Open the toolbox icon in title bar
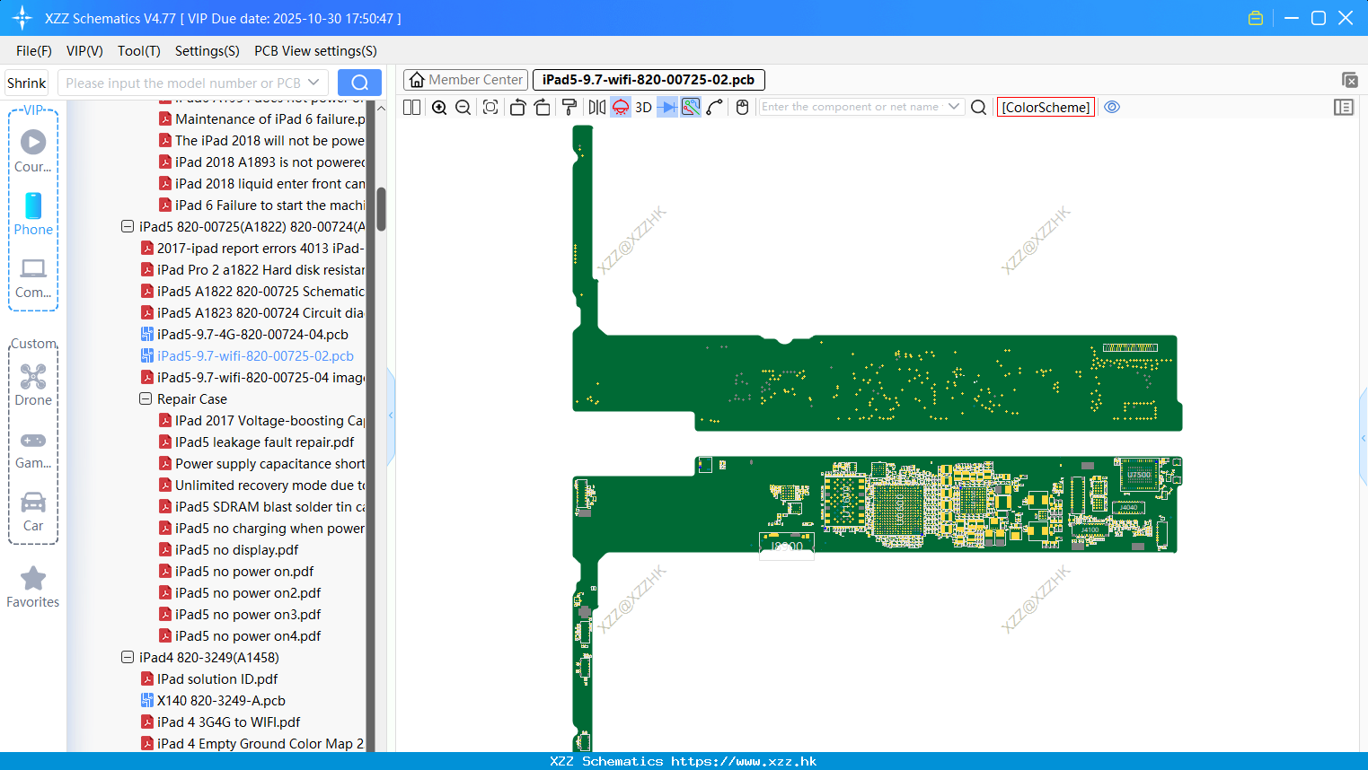Viewport: 1368px width, 770px height. (1256, 18)
